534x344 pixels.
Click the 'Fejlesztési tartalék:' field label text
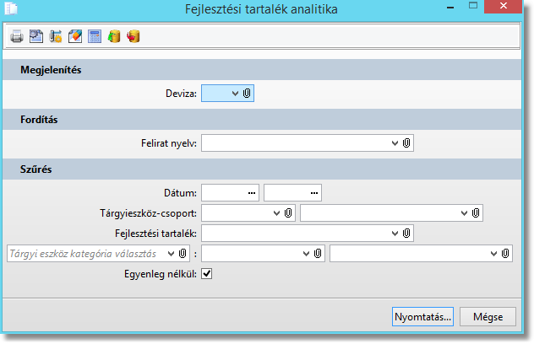pyautogui.click(x=156, y=234)
